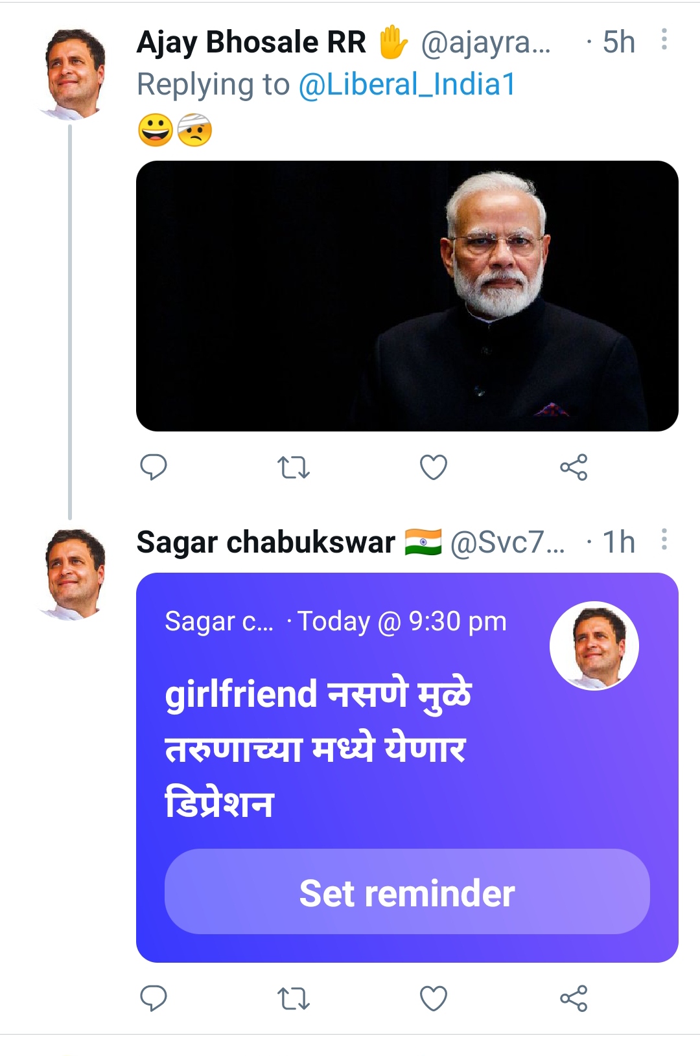Open more options for Ajay's tweet
Screen dimensions: 700x1056
point(664,40)
